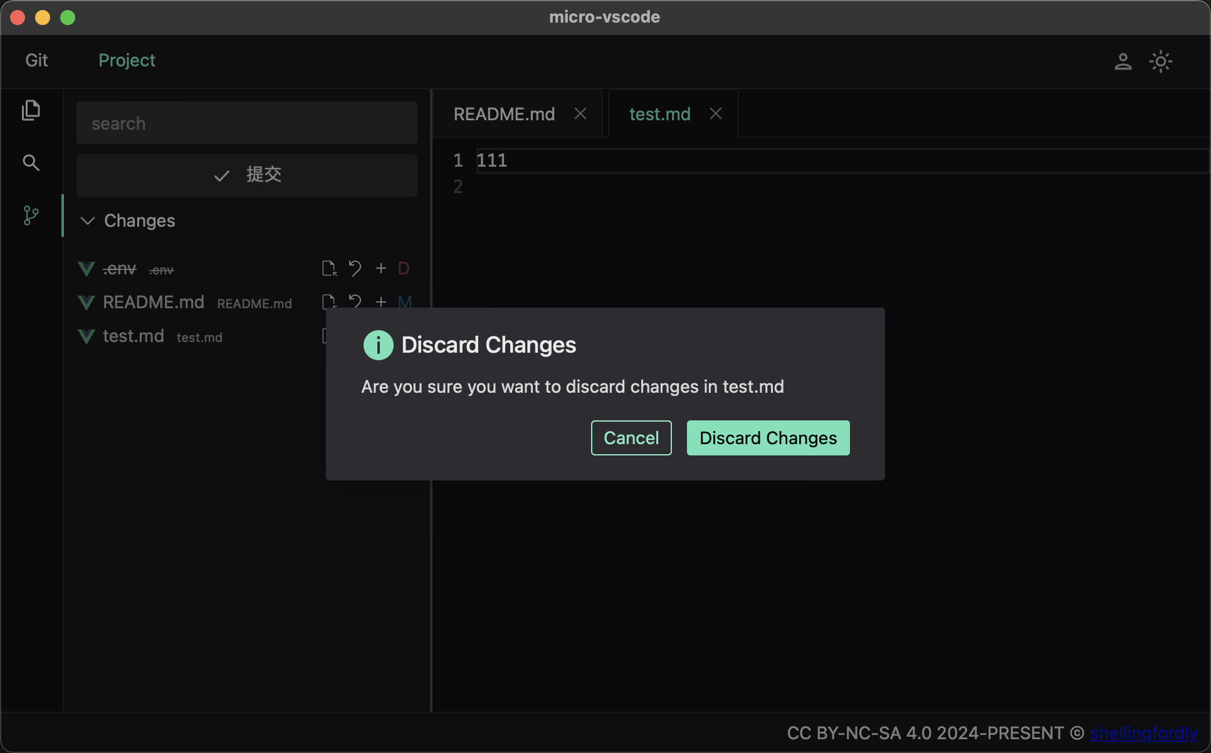The image size is (1211, 753).
Task: Click Vue icon next to test.md
Action: coord(86,336)
